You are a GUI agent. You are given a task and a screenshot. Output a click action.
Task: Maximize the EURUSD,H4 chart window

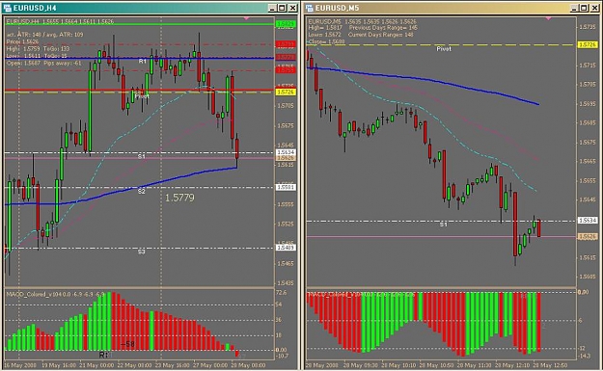click(282, 8)
